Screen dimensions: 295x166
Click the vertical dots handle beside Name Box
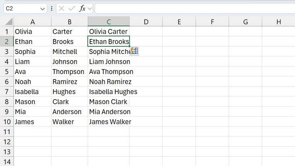tap(52, 8)
